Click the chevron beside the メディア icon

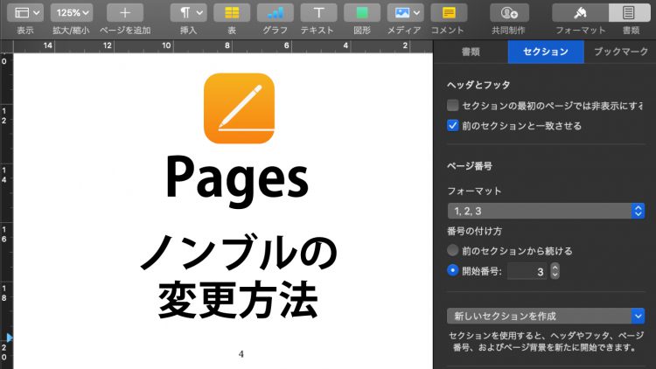[x=416, y=13]
